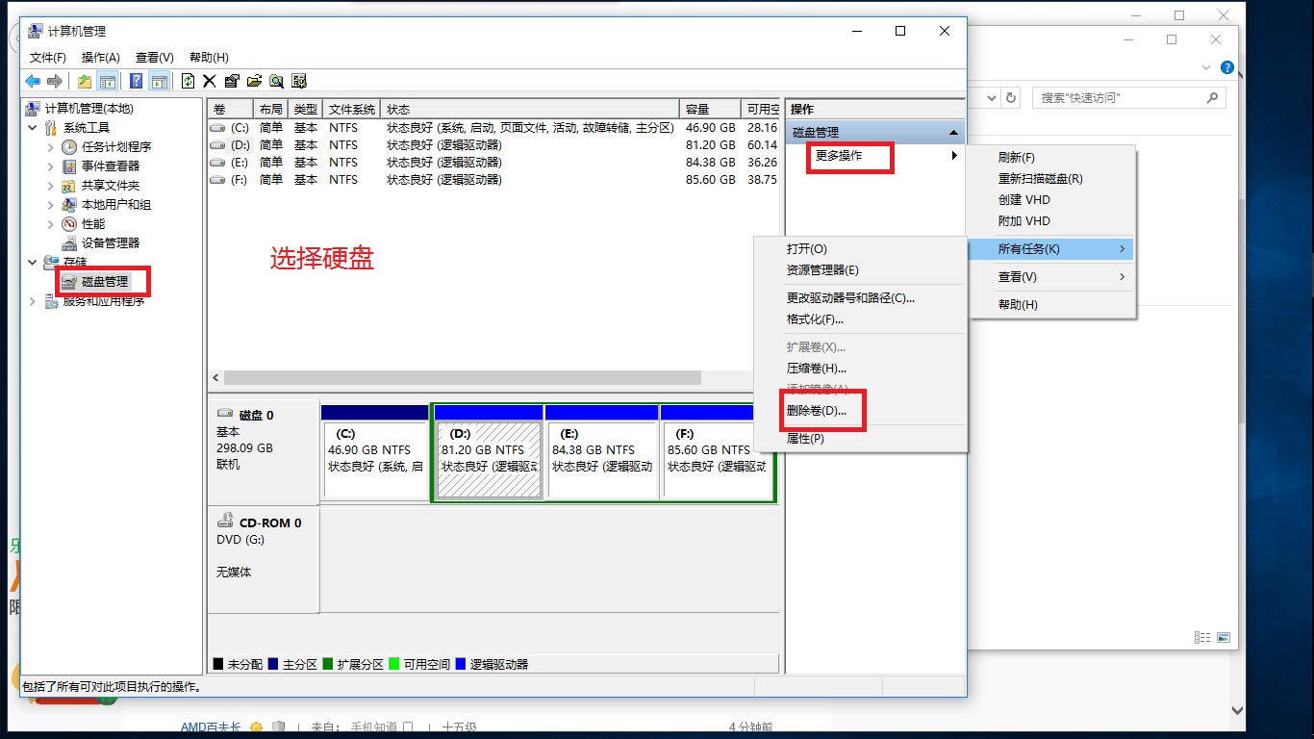The width and height of the screenshot is (1314, 739).
Task: Switch Explorer to details view icon
Action: pos(1201,637)
